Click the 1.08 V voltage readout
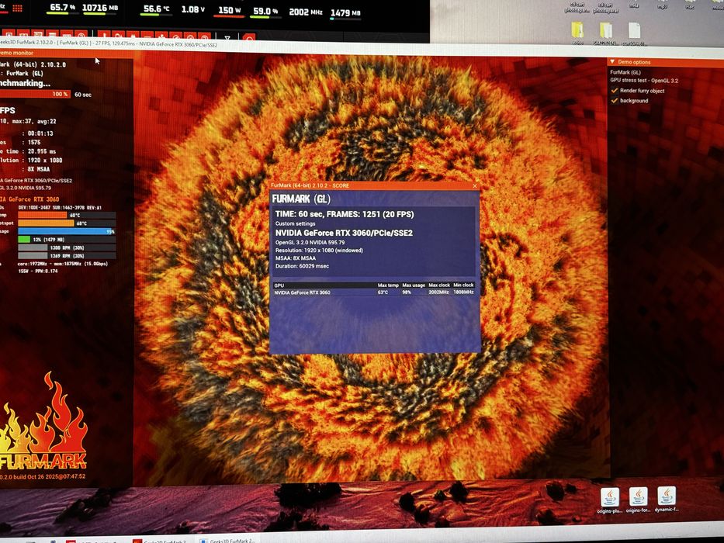The image size is (724, 543). pyautogui.click(x=193, y=9)
